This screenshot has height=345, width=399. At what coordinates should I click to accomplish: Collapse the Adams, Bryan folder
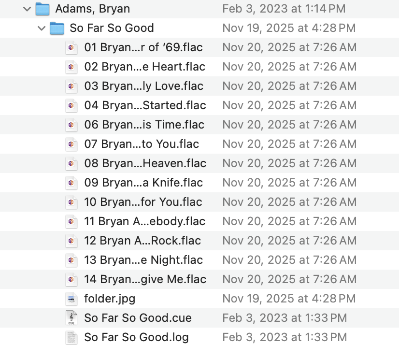click(x=27, y=9)
